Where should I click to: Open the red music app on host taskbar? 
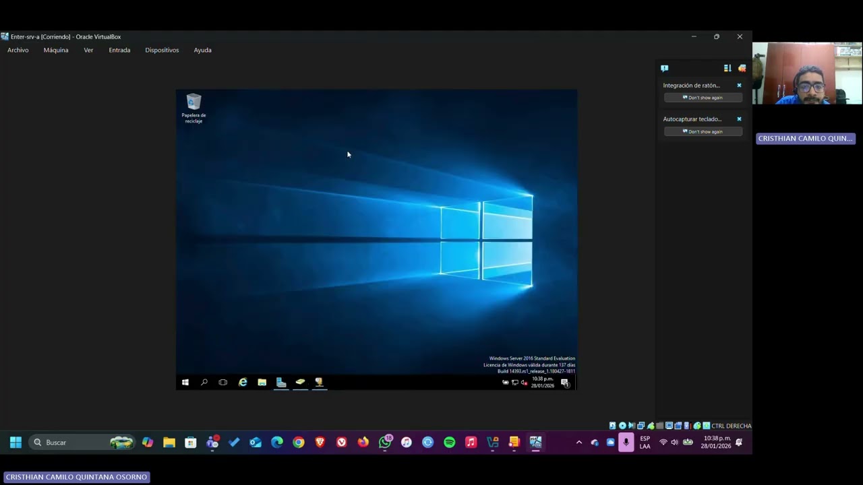click(471, 443)
